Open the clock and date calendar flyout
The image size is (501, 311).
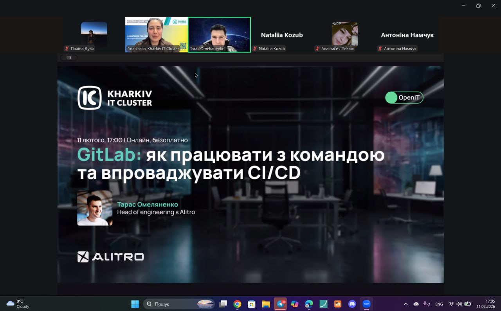(x=486, y=304)
